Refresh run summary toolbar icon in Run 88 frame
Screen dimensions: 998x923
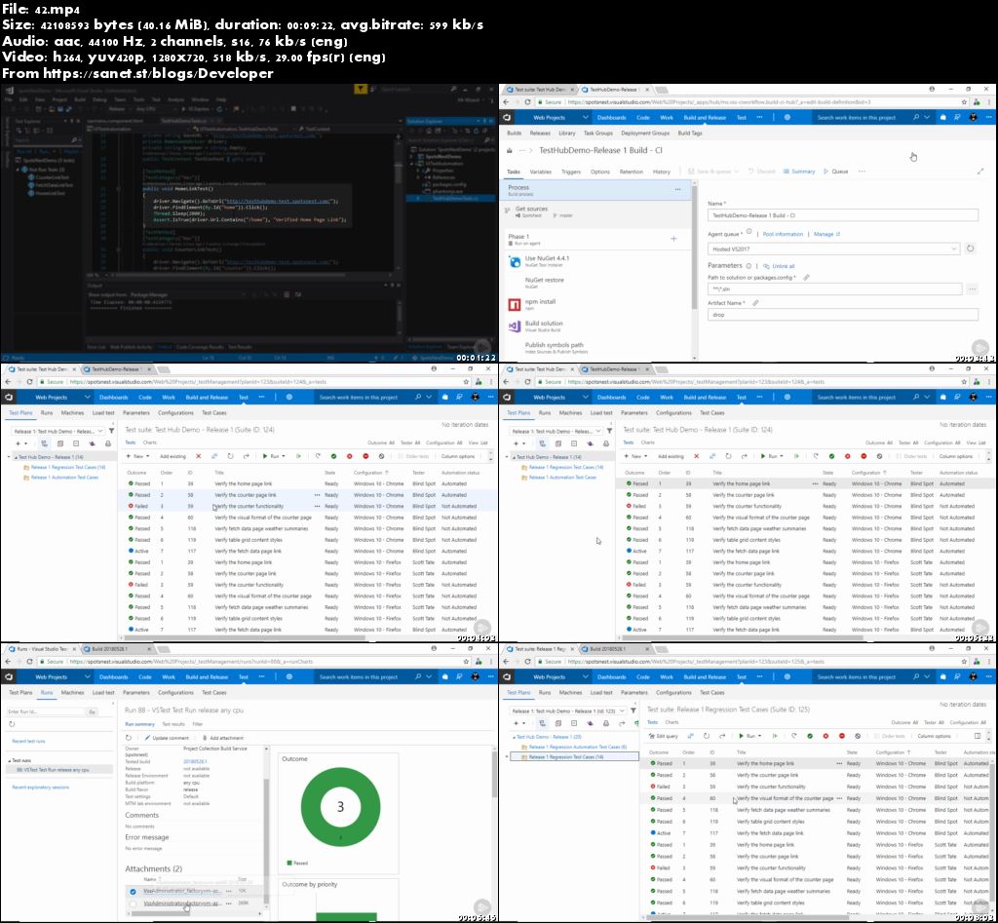[x=129, y=738]
